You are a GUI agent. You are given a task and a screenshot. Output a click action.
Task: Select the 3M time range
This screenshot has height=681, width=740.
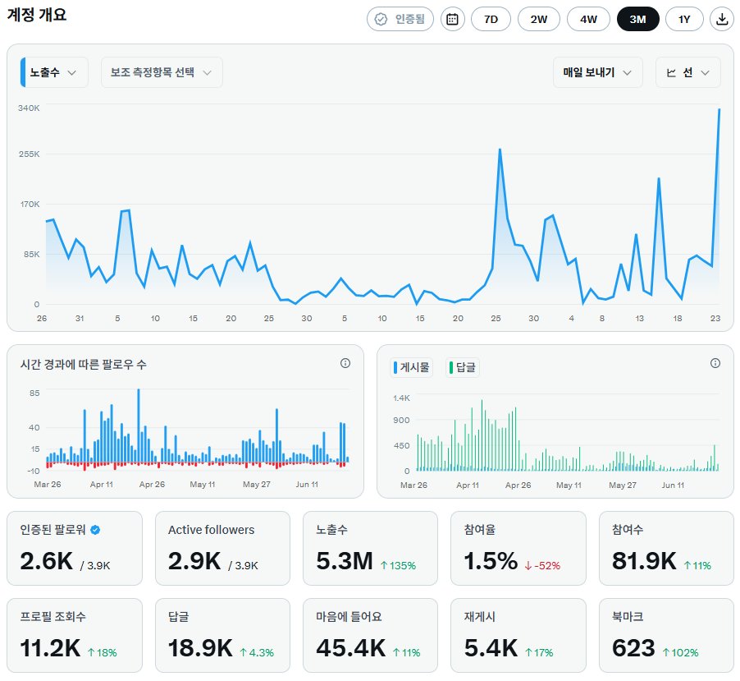click(637, 20)
